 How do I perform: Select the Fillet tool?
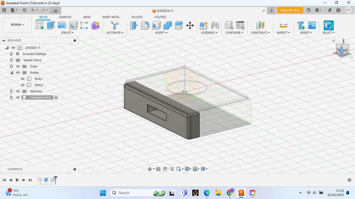145,25
